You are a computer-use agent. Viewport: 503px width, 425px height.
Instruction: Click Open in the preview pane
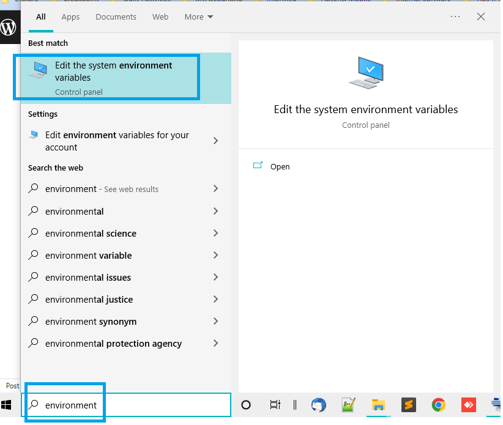coord(280,166)
